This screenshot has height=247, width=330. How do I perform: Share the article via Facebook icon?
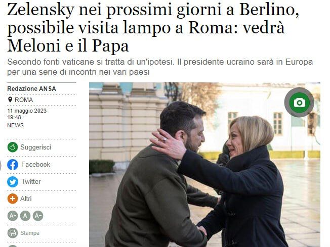click(x=13, y=165)
